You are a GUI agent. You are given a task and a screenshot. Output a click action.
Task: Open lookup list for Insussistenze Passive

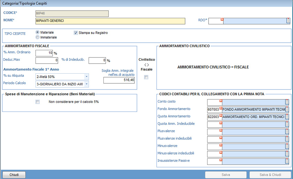point(287,161)
